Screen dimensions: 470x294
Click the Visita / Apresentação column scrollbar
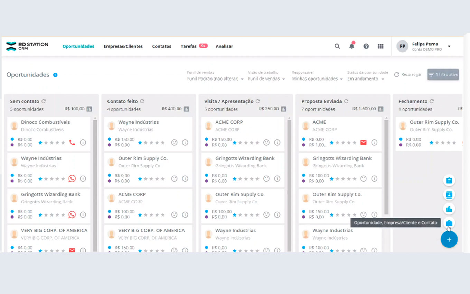(x=289, y=185)
